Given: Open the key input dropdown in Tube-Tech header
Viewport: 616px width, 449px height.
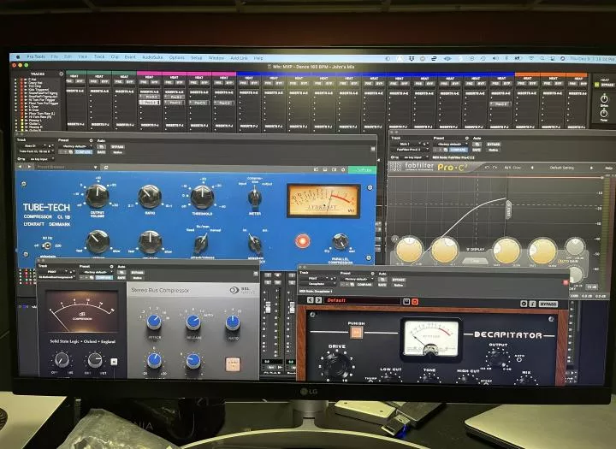Looking at the screenshot, I should click(x=39, y=159).
